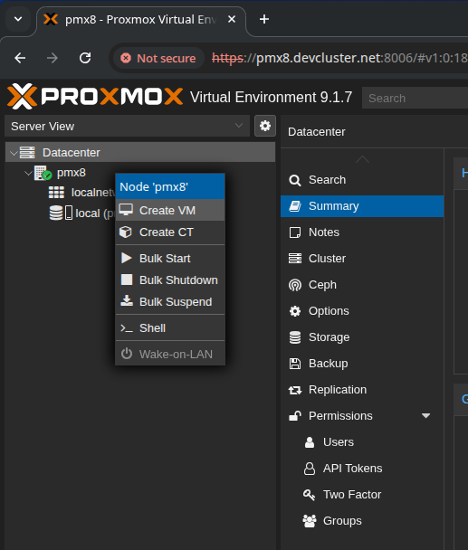Click the cube icon beside Create CT
The height and width of the screenshot is (550, 468).
(x=126, y=232)
